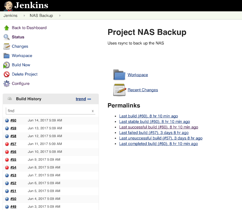This screenshot has height=210, width=242.
Task: Click the Build Now clock icon
Action: (6, 65)
